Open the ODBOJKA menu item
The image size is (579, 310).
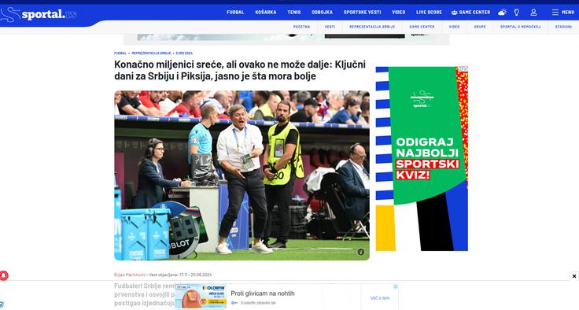point(322,12)
